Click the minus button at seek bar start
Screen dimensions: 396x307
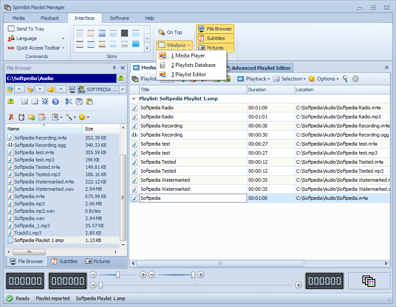(x=93, y=285)
